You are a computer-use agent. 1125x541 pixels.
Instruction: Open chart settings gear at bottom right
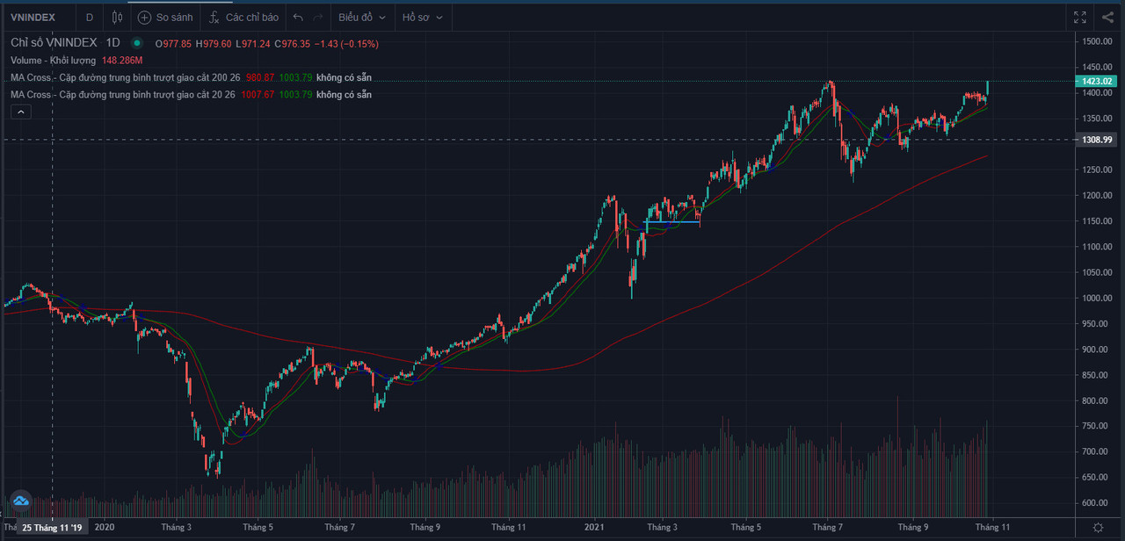click(1099, 527)
